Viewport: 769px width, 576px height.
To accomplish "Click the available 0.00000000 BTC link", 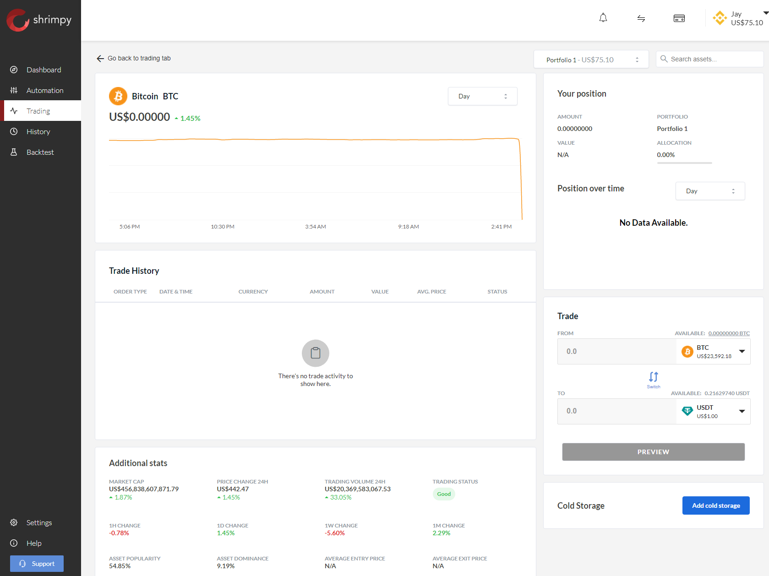I will 729,333.
